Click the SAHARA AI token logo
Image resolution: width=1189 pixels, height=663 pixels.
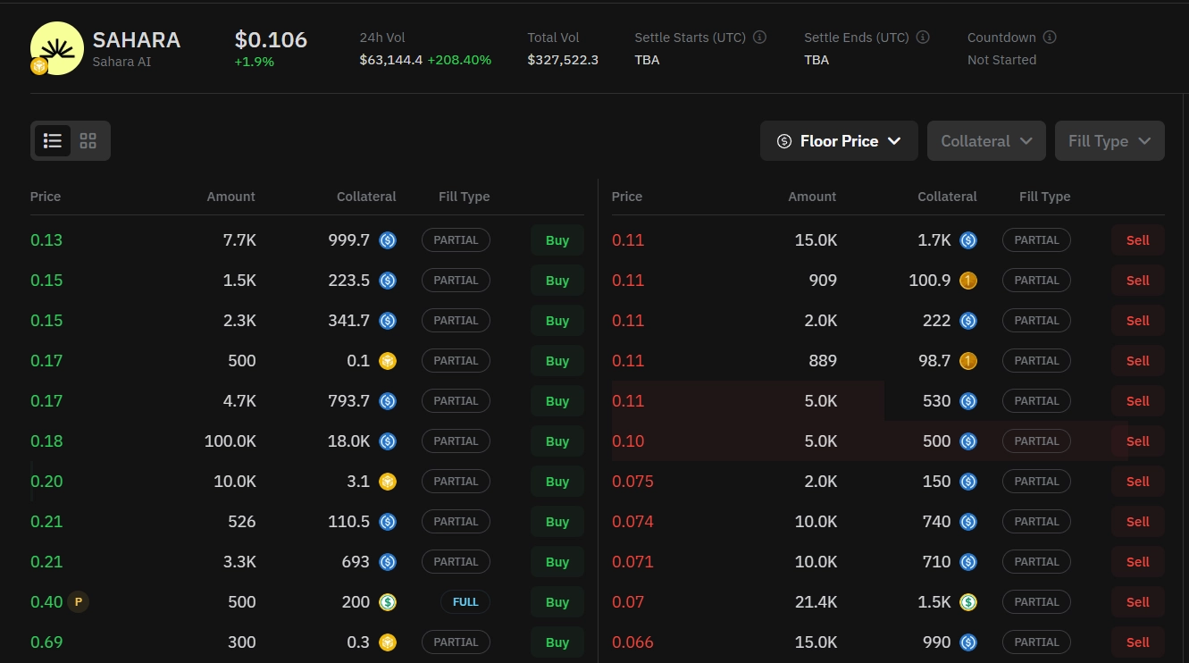(56, 47)
